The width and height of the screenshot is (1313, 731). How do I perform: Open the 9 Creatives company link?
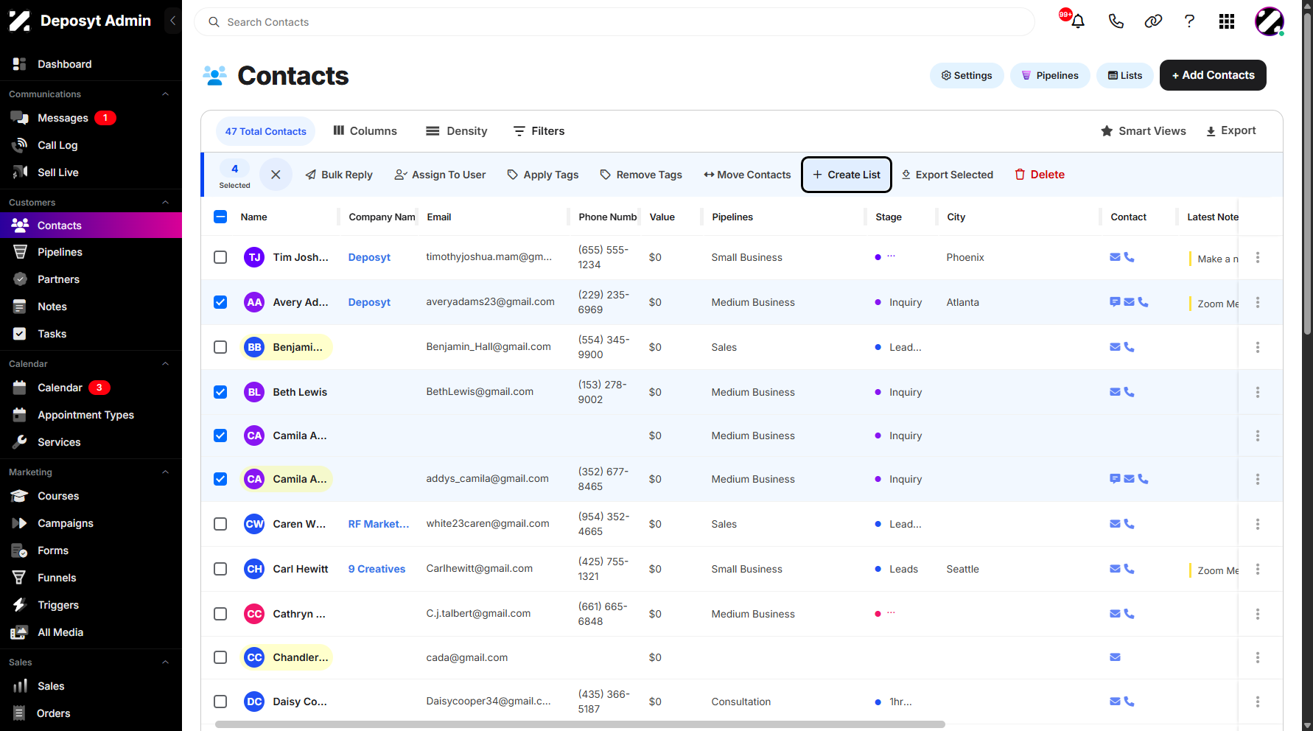tap(377, 569)
